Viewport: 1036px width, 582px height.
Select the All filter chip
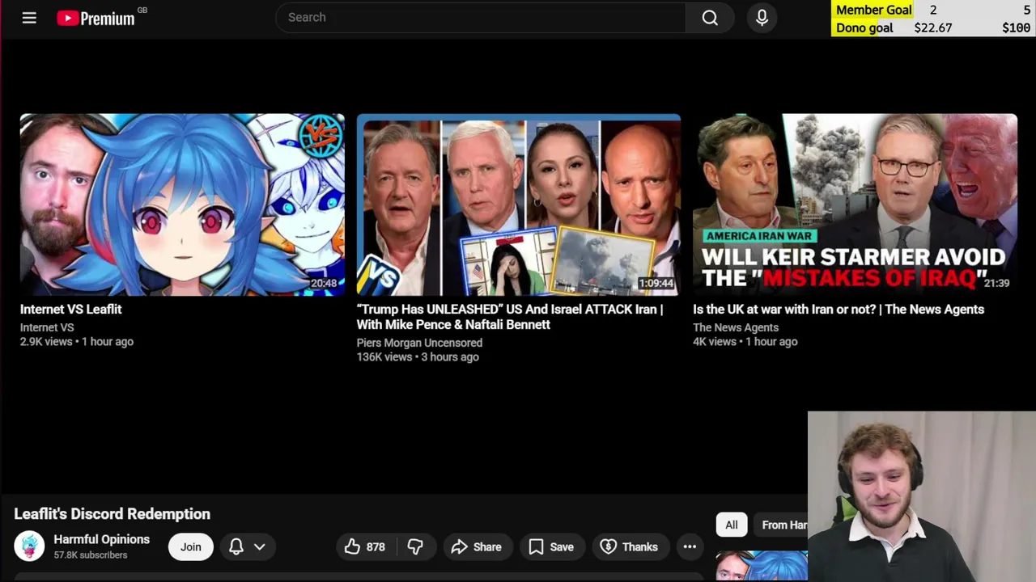732,525
